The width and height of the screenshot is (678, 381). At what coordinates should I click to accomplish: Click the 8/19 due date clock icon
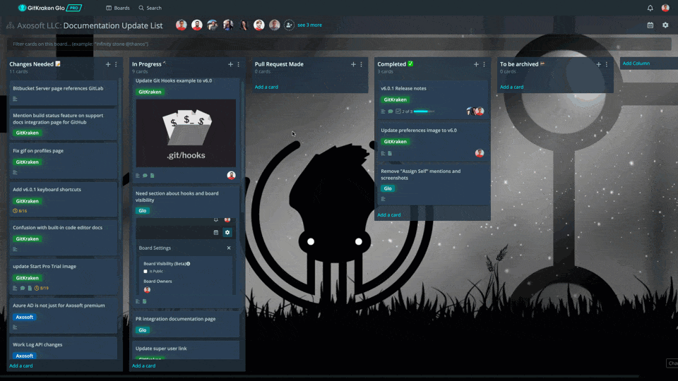point(37,288)
